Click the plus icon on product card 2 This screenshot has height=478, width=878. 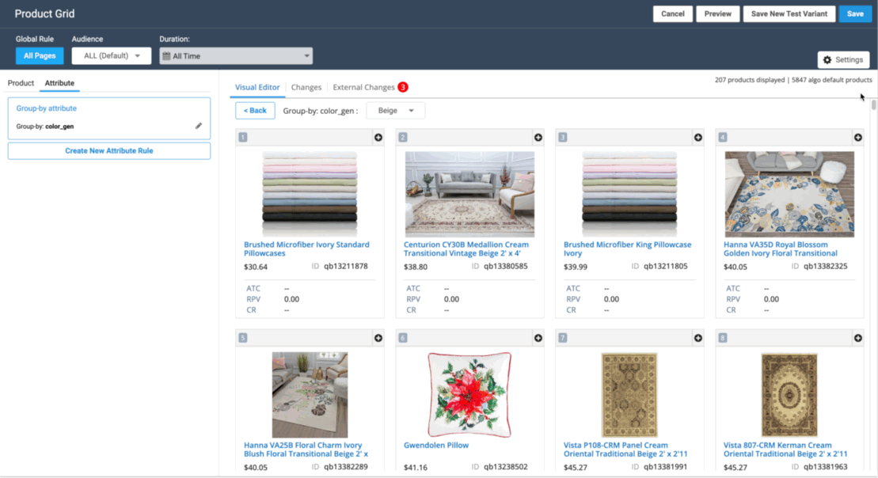click(x=538, y=137)
